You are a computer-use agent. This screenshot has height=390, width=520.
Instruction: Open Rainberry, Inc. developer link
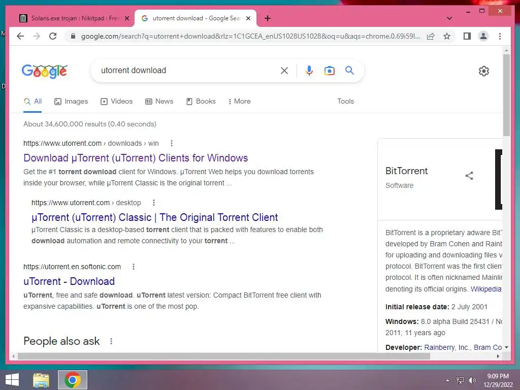(x=447, y=347)
